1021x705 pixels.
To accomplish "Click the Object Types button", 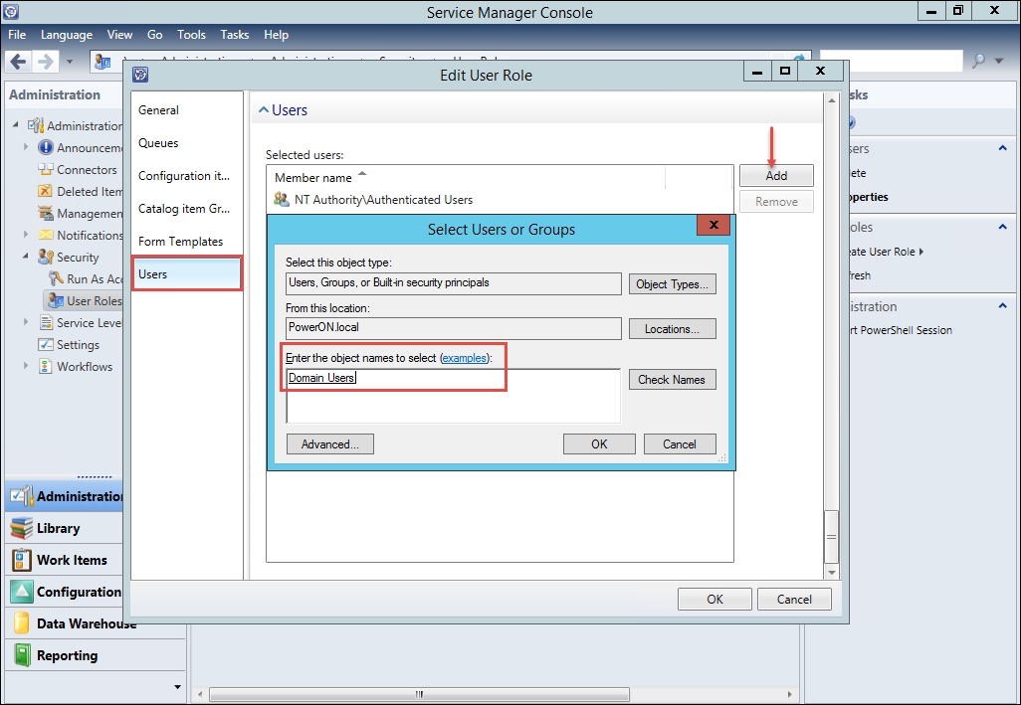I will [x=672, y=284].
